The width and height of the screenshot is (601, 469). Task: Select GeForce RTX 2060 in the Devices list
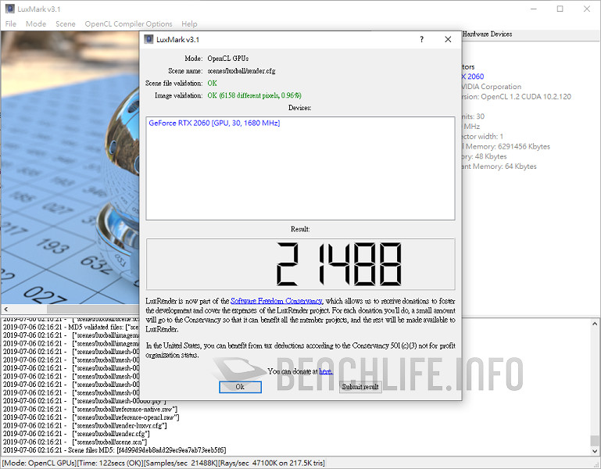point(214,124)
